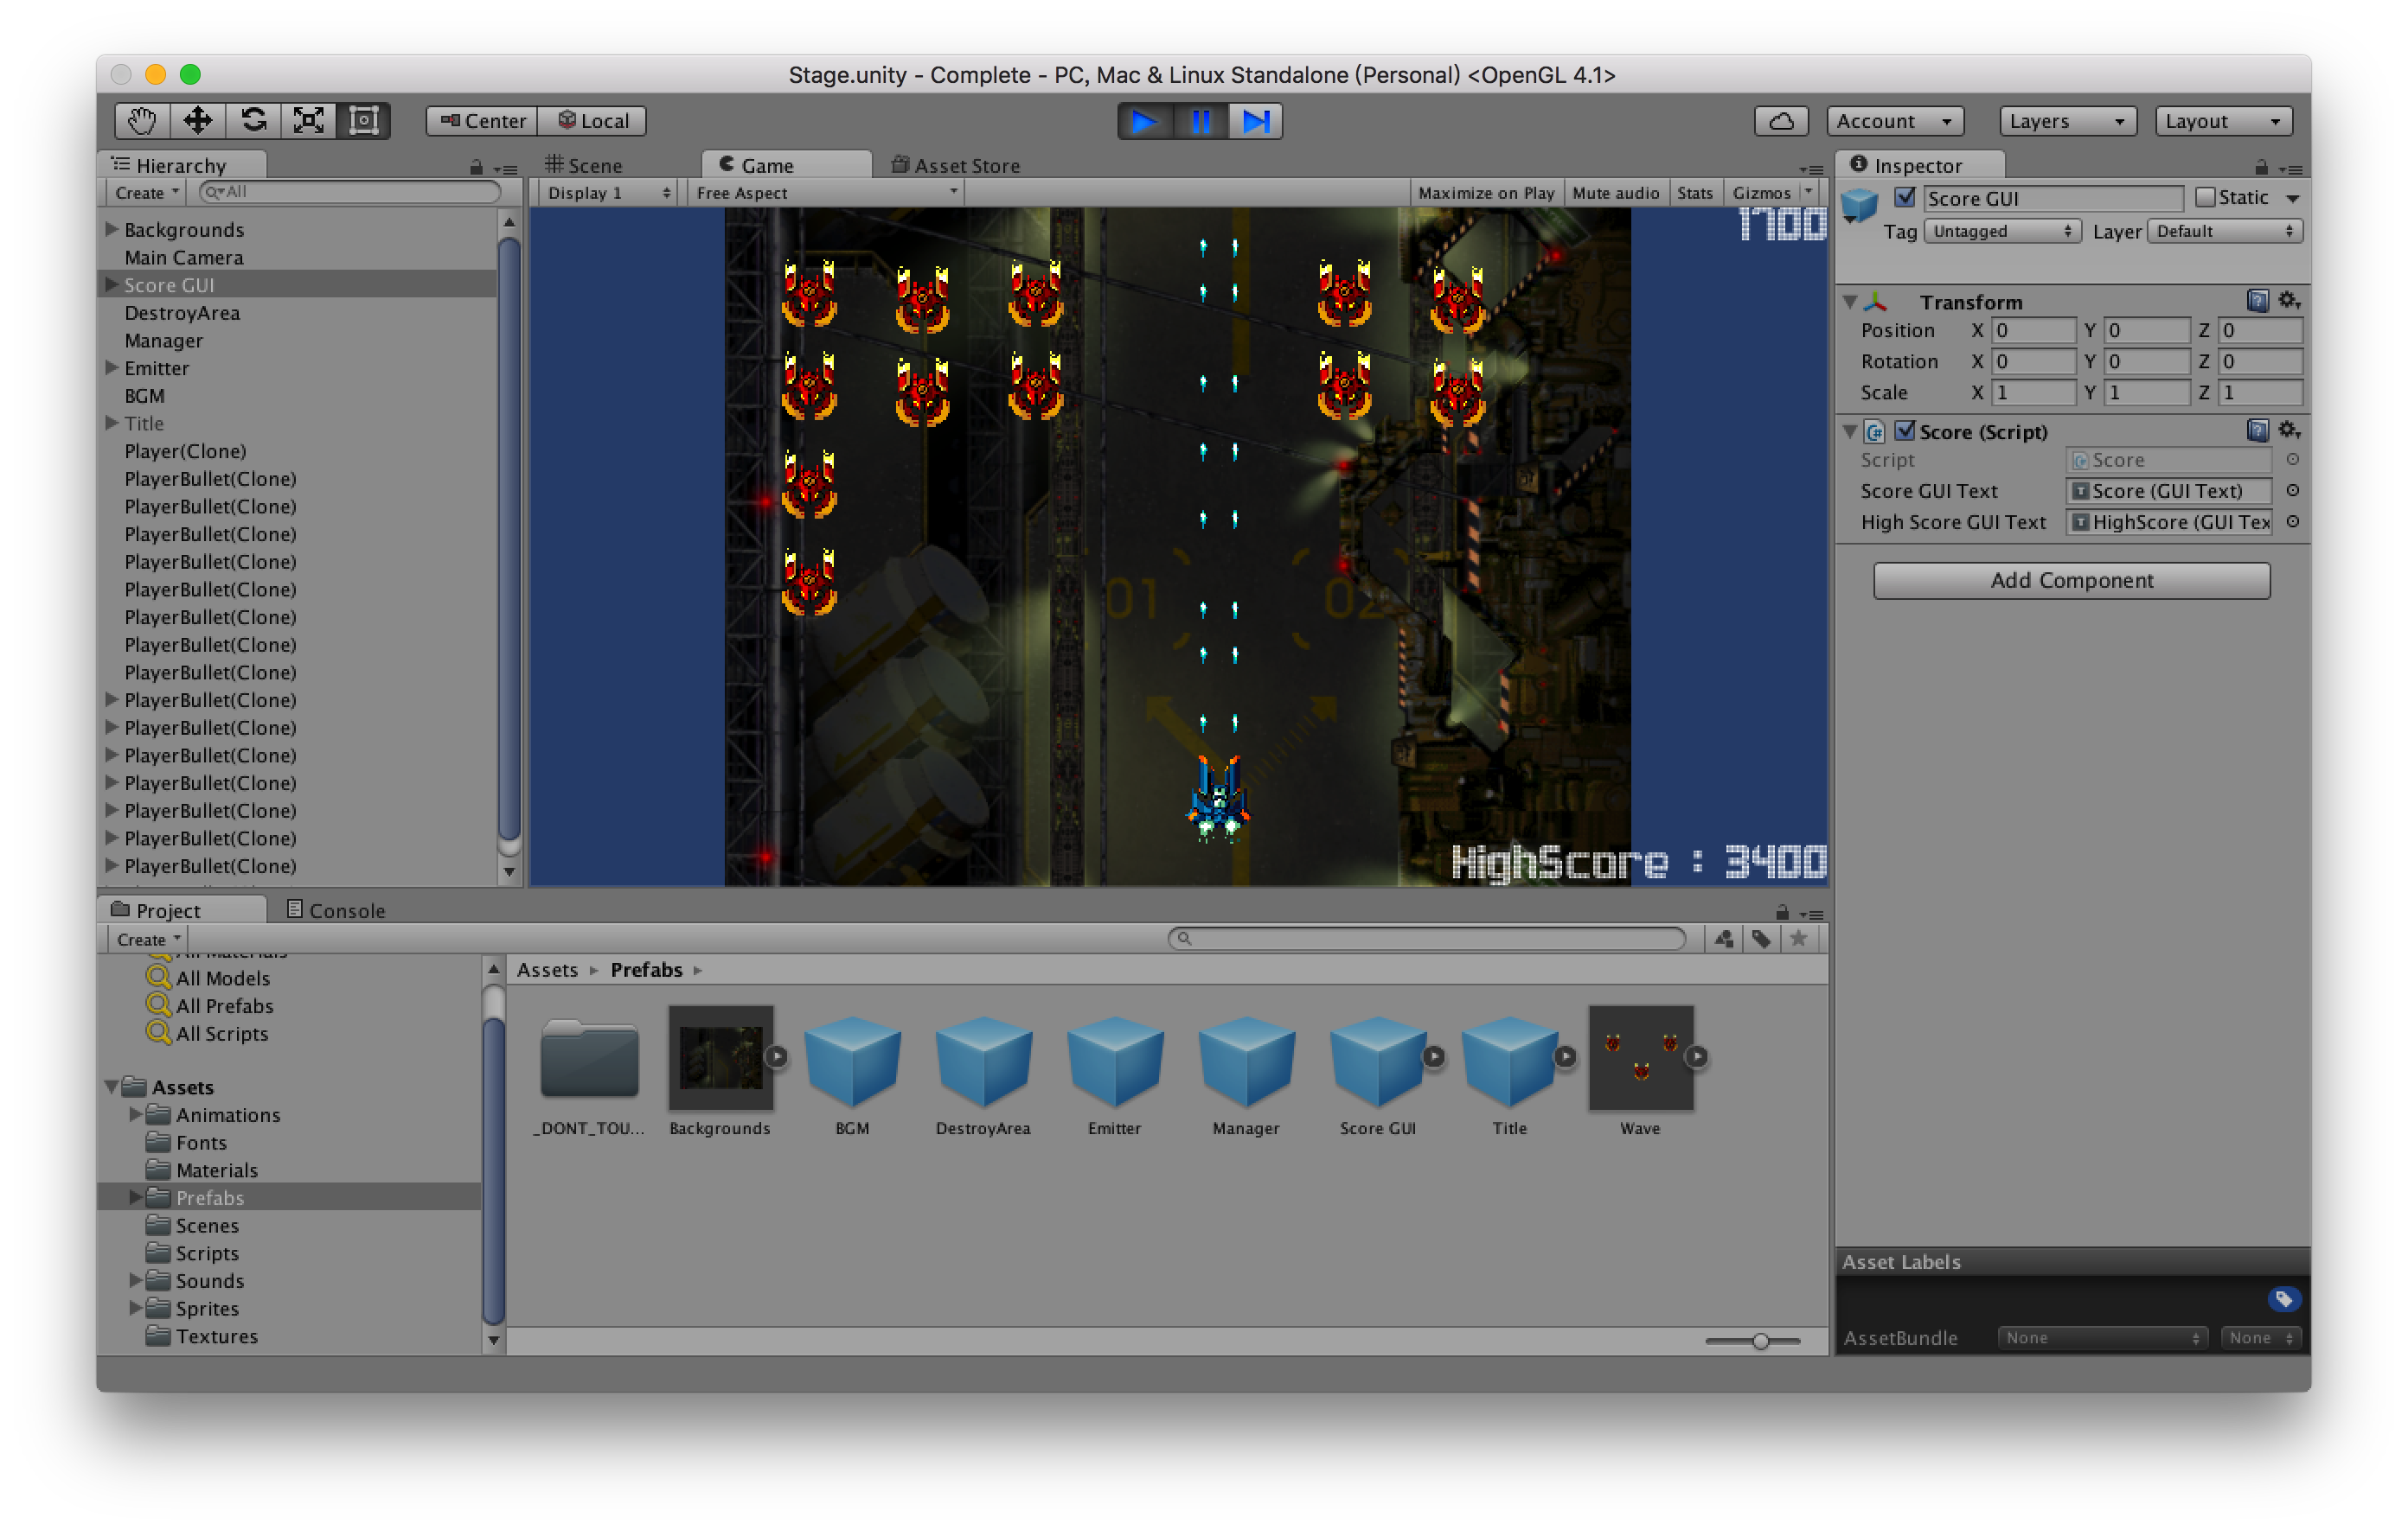This screenshot has width=2408, height=1530.
Task: Open the Cloud services icon
Action: pos(1781,121)
